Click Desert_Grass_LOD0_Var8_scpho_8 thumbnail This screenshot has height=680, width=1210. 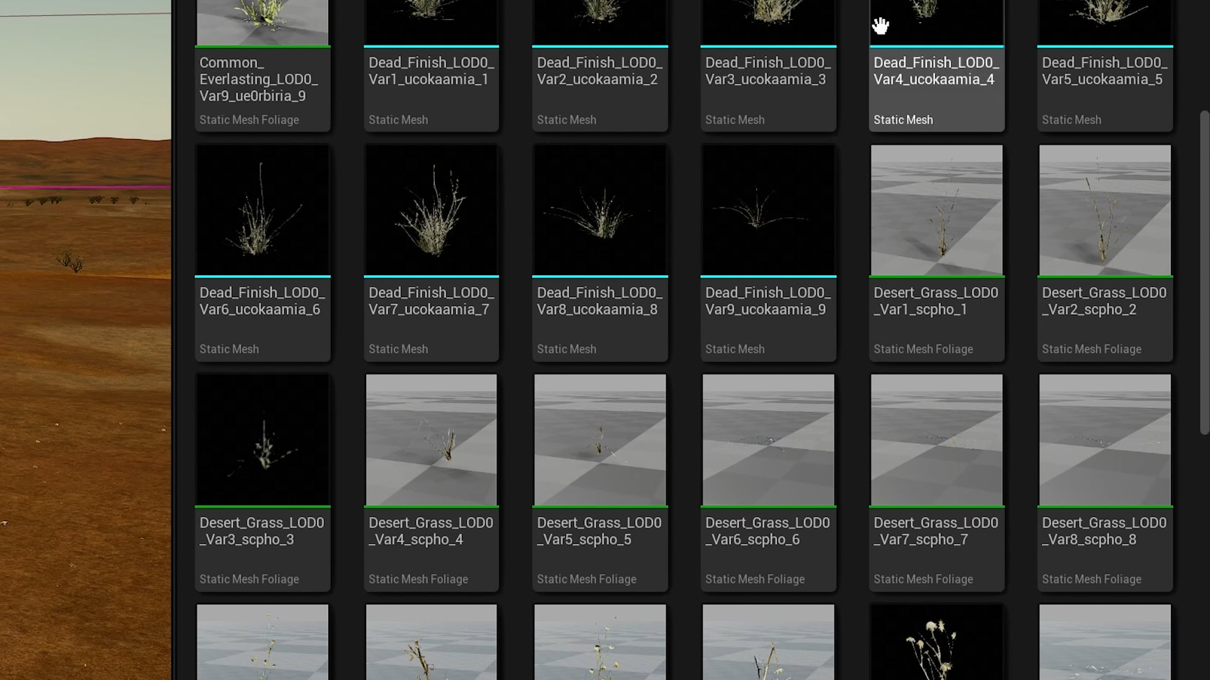tap(1105, 440)
